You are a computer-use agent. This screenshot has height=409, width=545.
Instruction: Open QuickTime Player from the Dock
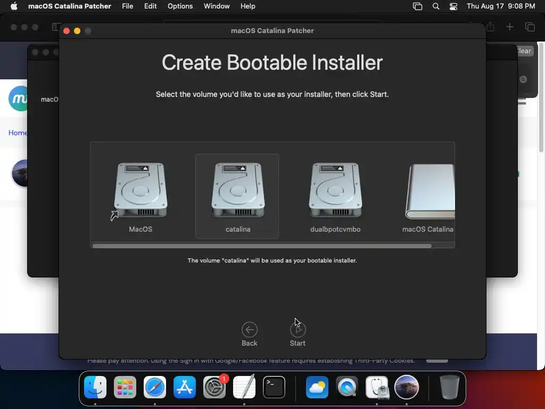point(347,387)
